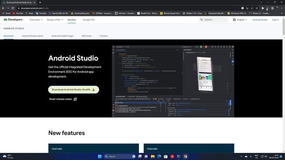This screenshot has width=285, height=160.
Task: Bookmark this page with the star icon
Action: click(x=256, y=8)
